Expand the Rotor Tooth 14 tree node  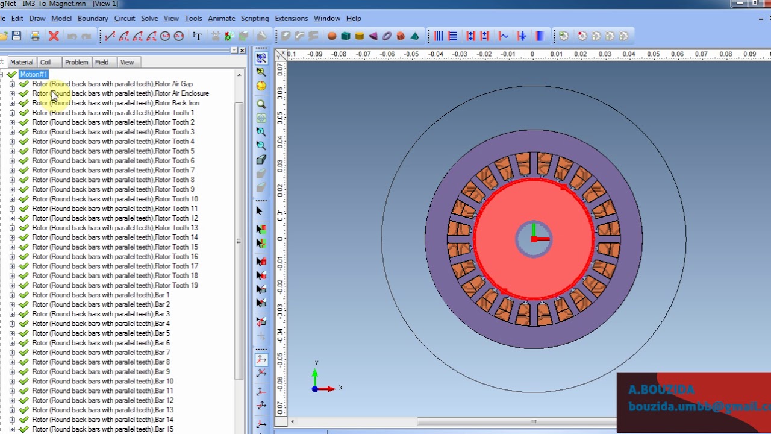click(12, 237)
